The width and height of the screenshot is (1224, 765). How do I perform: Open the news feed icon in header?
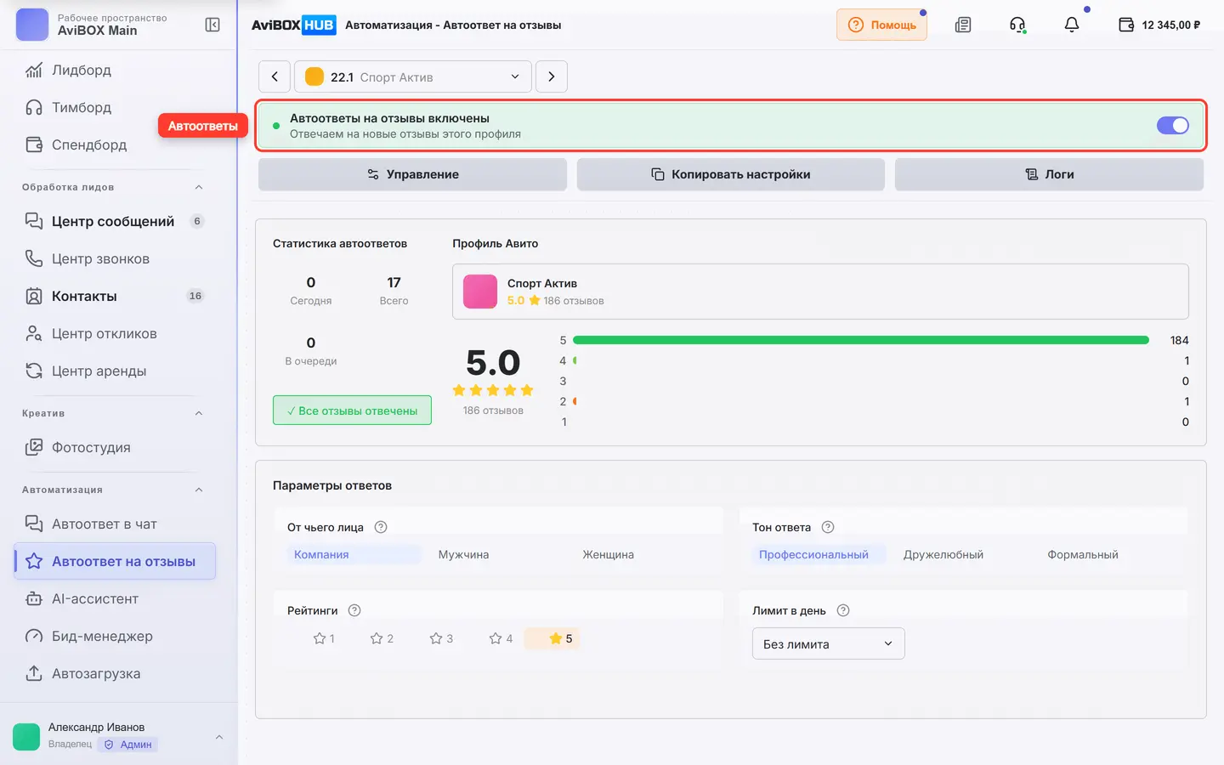[963, 25]
